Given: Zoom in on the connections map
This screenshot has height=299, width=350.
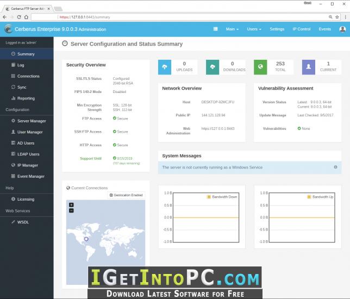Looking at the screenshot, I should point(71,205).
